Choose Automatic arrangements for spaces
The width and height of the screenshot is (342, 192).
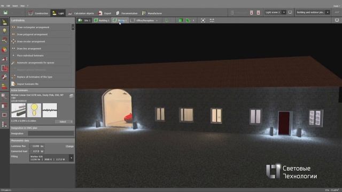(x=41, y=63)
